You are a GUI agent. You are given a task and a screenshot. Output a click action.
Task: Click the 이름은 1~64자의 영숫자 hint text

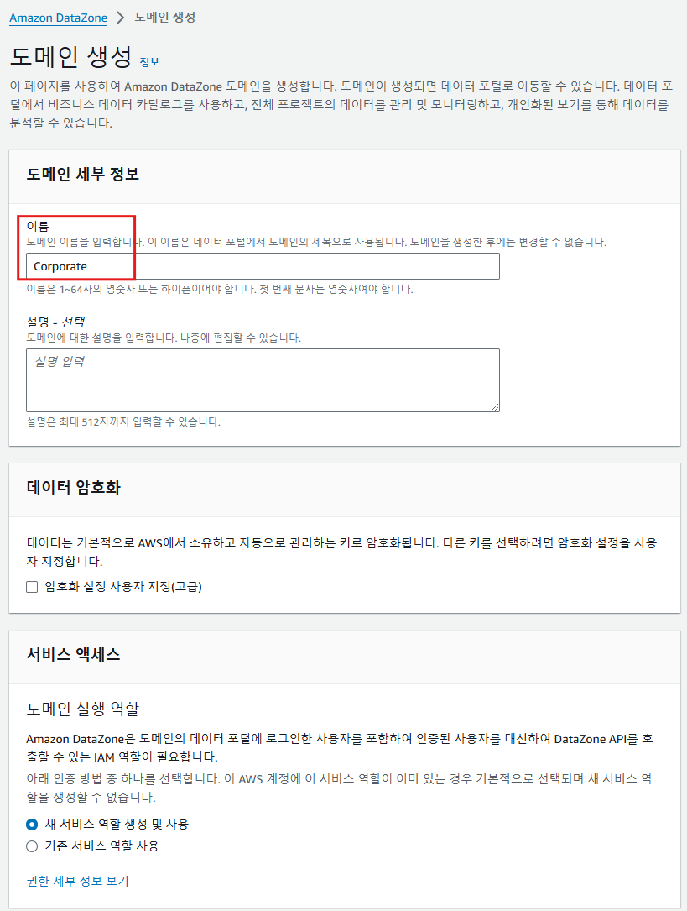point(219,289)
